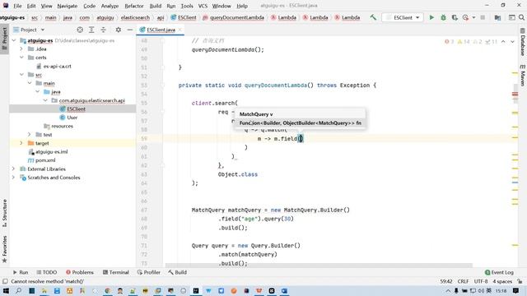Select the User class in tree

click(72, 118)
